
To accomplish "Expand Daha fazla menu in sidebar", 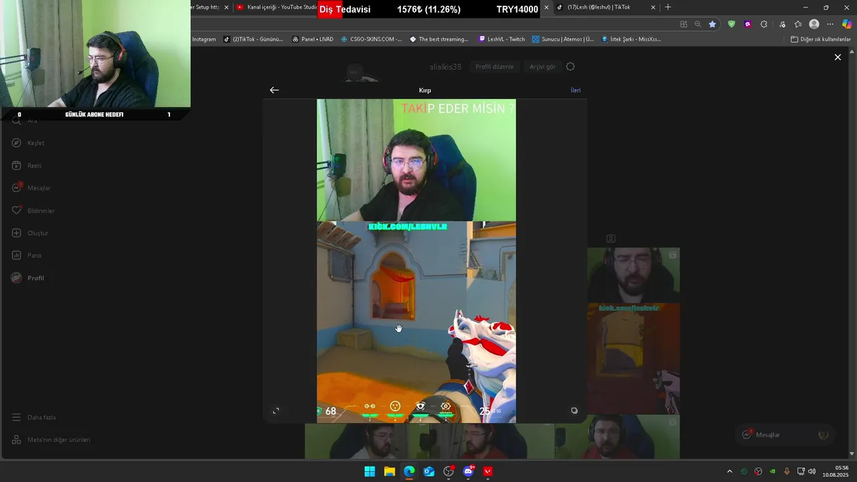I will click(x=33, y=417).
